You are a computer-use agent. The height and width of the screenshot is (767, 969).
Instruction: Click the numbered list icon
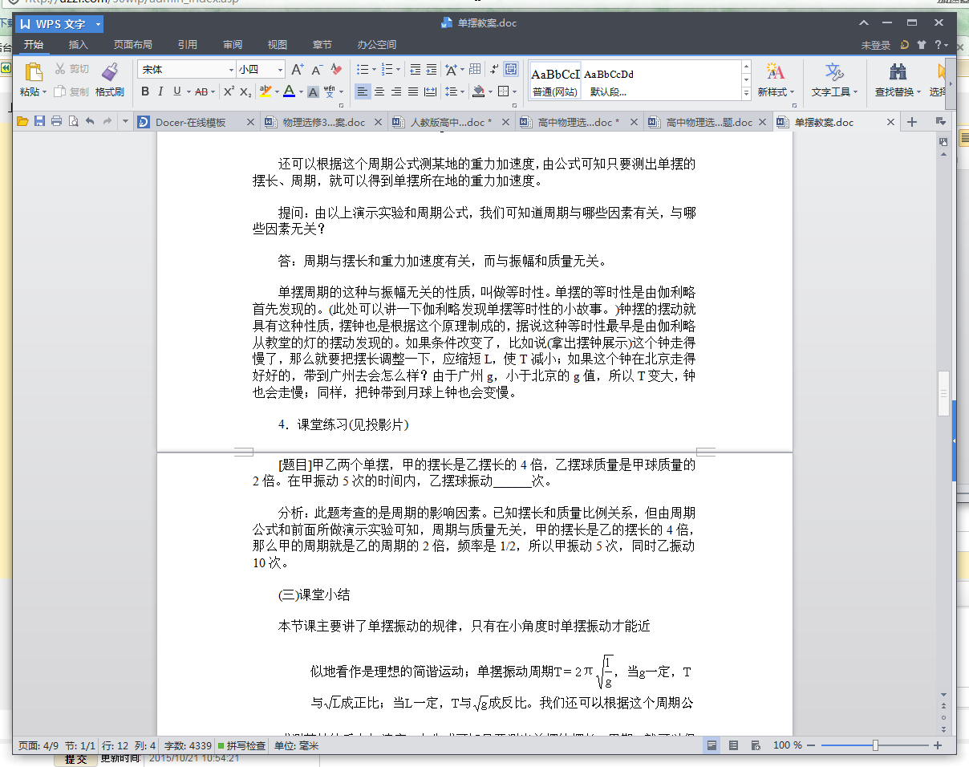click(x=387, y=70)
